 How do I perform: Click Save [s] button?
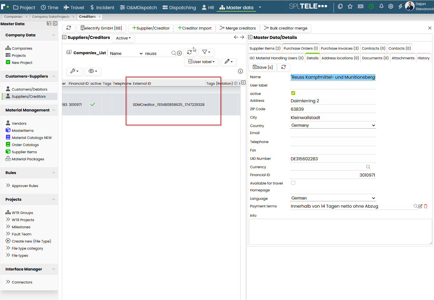coord(263,67)
